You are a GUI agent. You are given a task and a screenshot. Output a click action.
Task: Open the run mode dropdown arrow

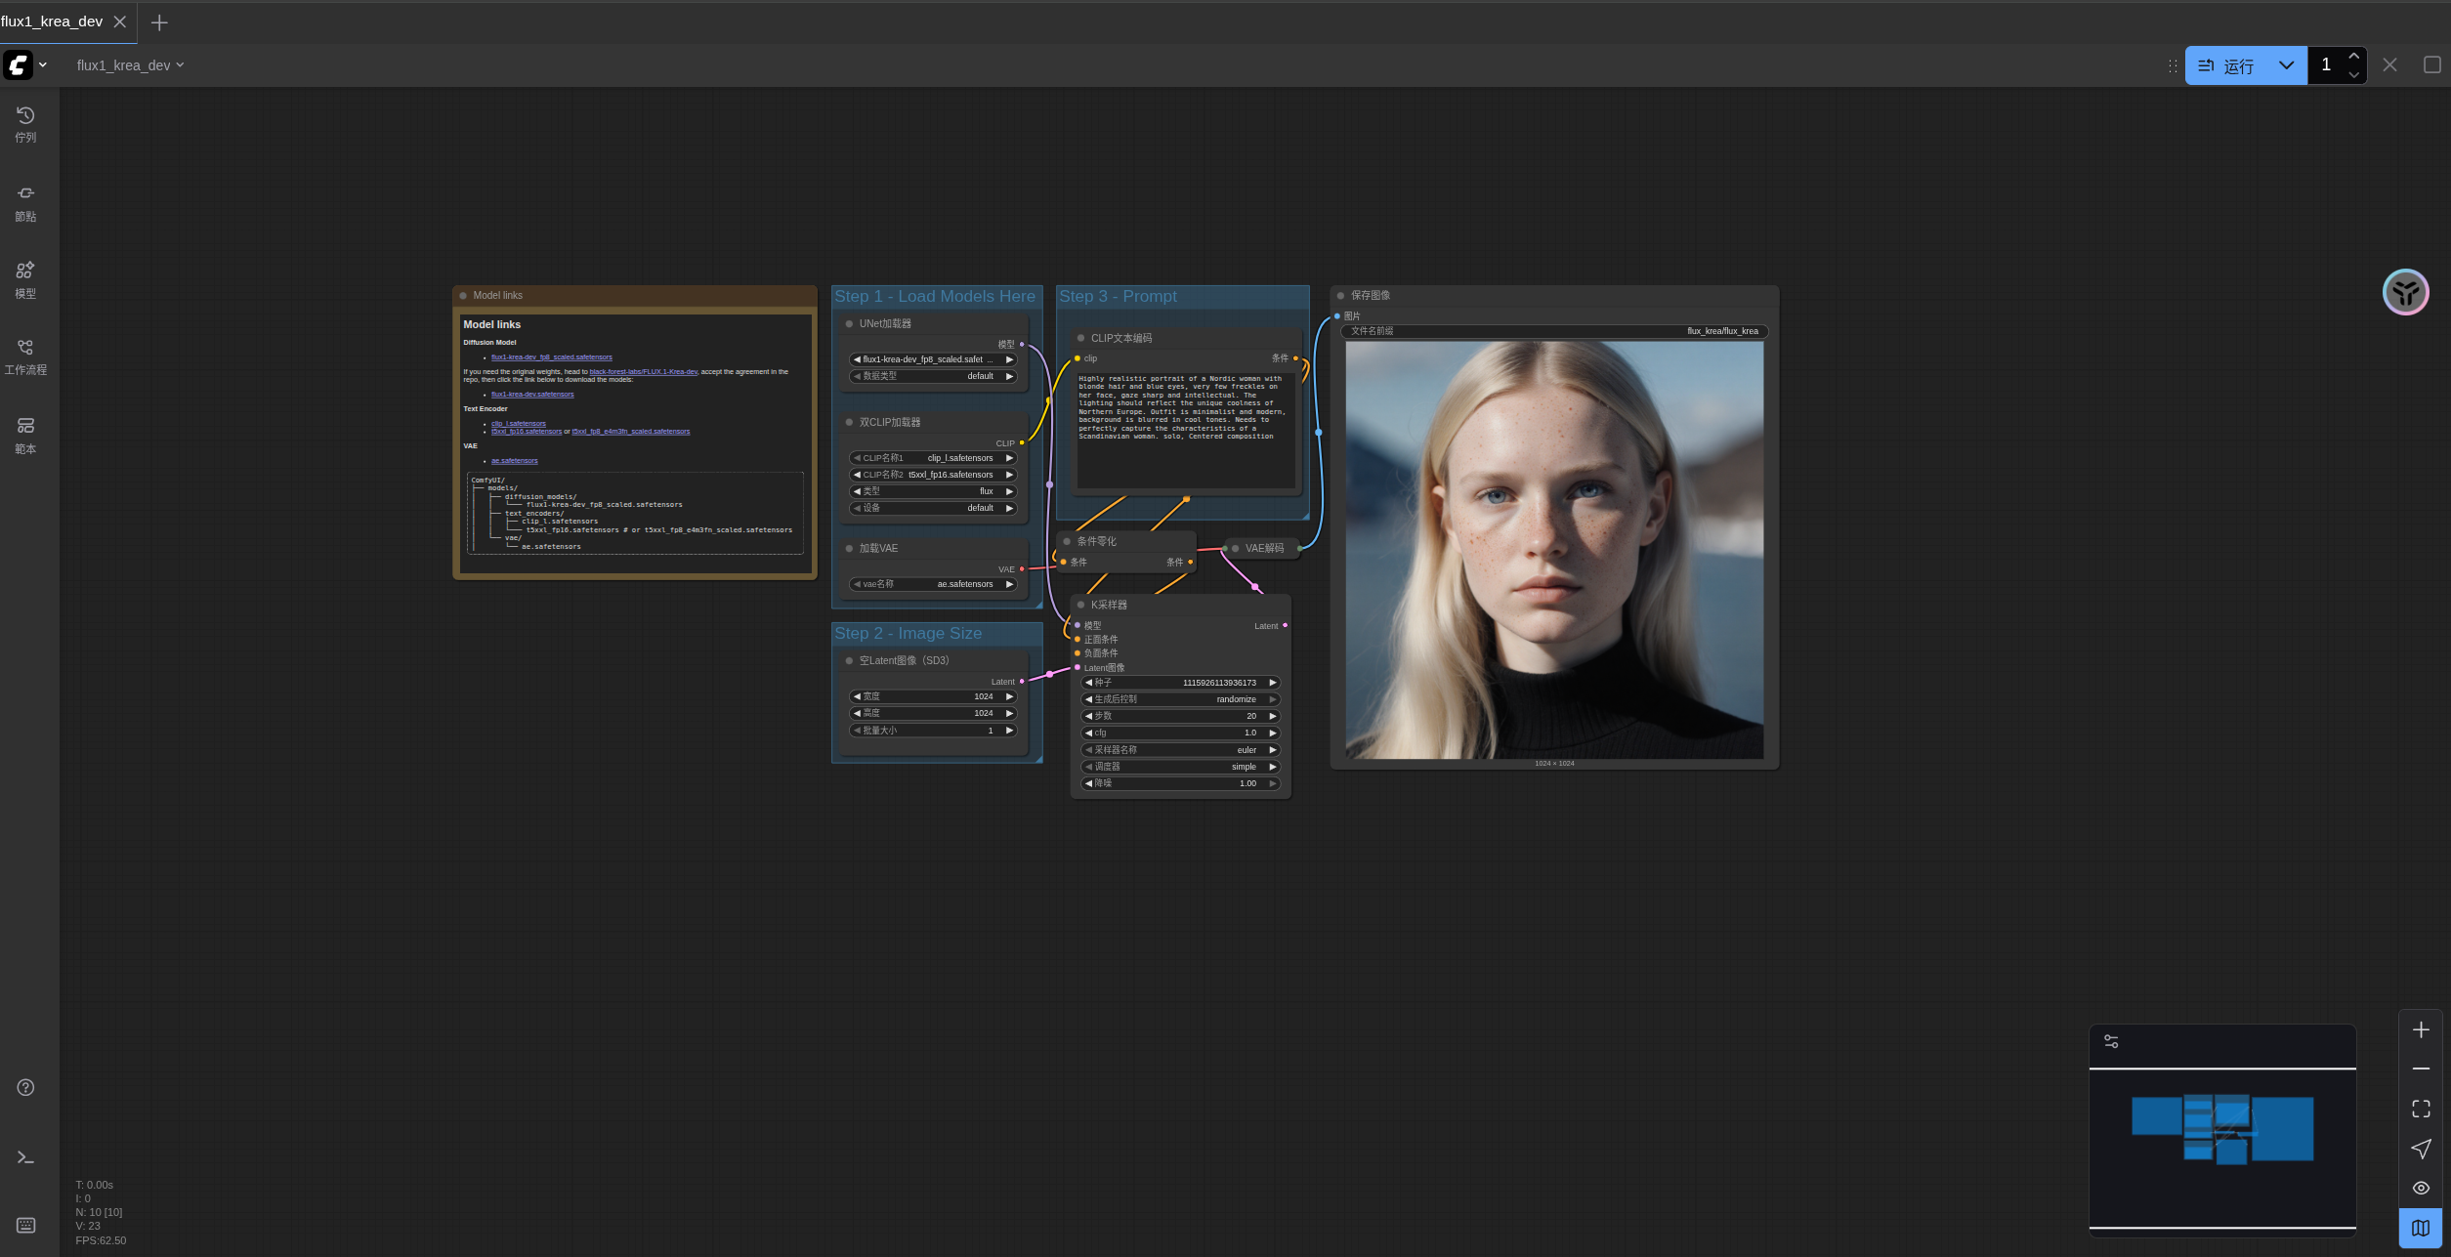point(2286,65)
